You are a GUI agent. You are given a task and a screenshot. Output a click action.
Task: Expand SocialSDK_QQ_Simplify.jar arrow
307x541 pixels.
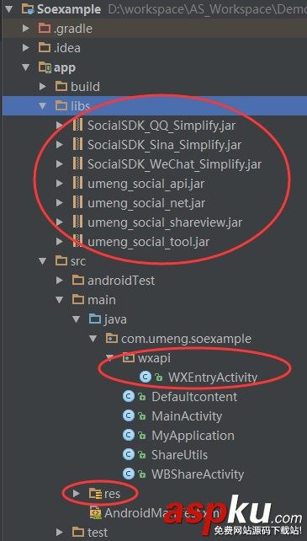(60, 126)
